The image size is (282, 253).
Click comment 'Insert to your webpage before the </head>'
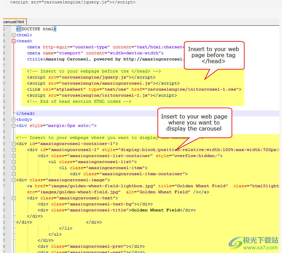(x=94, y=71)
